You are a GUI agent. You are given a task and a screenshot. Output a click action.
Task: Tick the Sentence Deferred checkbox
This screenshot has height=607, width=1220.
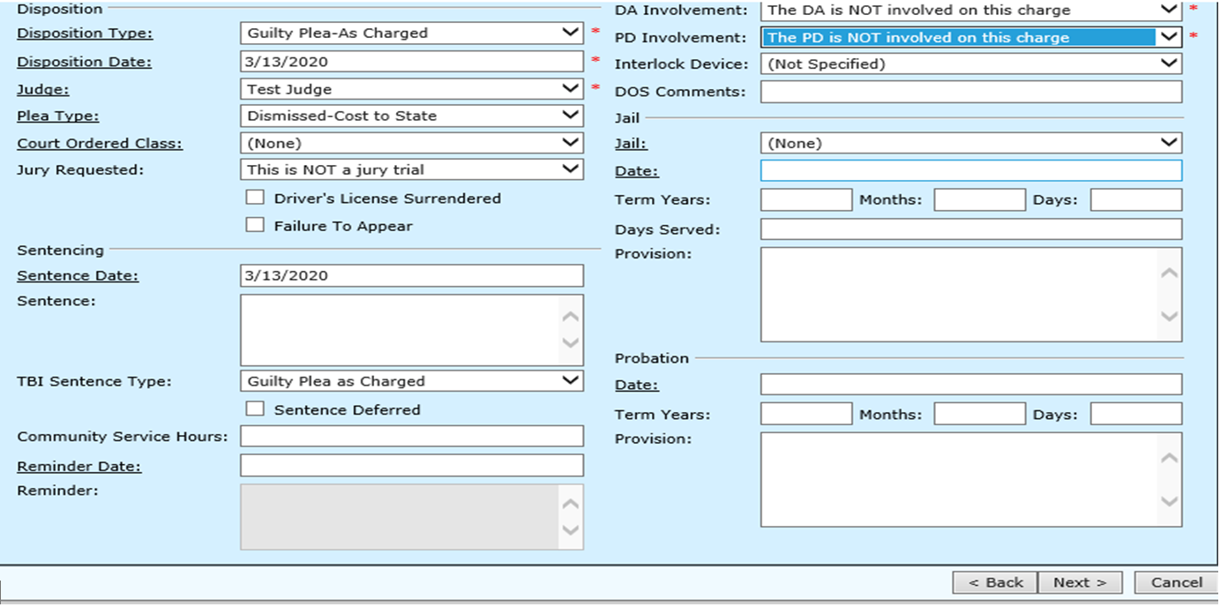point(255,408)
